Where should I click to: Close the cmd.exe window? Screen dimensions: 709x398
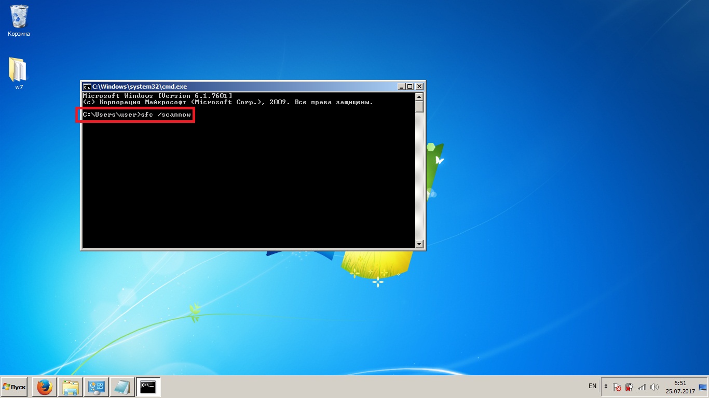419,87
